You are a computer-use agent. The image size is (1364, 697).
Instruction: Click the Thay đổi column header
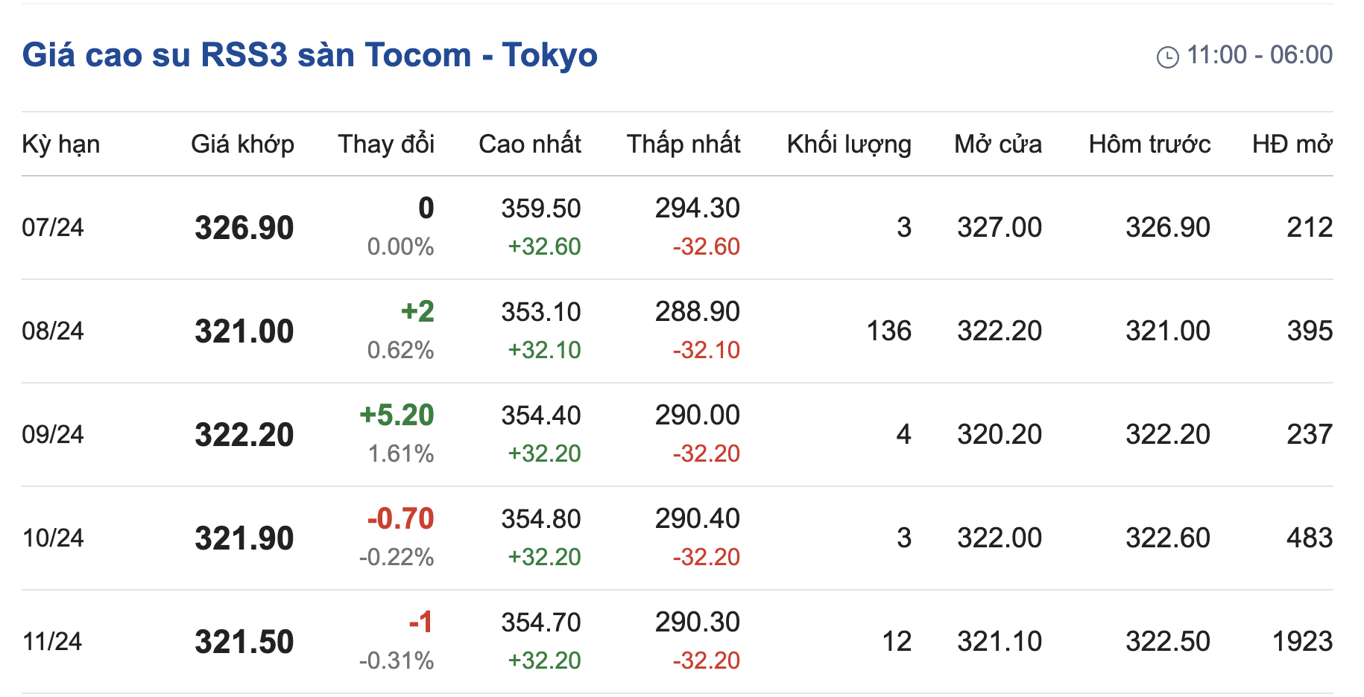coord(385,144)
